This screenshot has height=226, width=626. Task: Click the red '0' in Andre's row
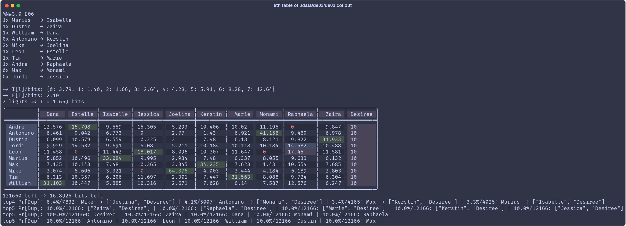(292, 127)
